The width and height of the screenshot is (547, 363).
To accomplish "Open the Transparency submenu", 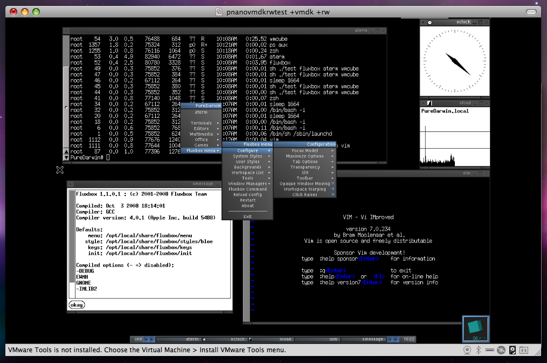I will (305, 167).
